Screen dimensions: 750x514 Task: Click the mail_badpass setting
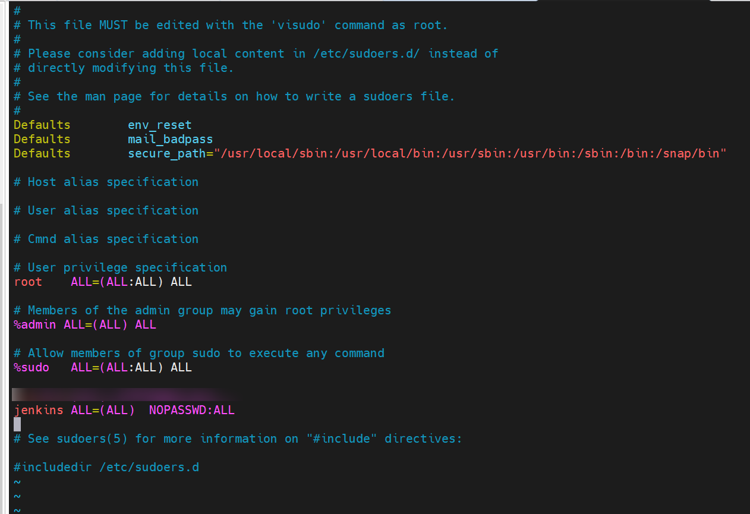(170, 139)
